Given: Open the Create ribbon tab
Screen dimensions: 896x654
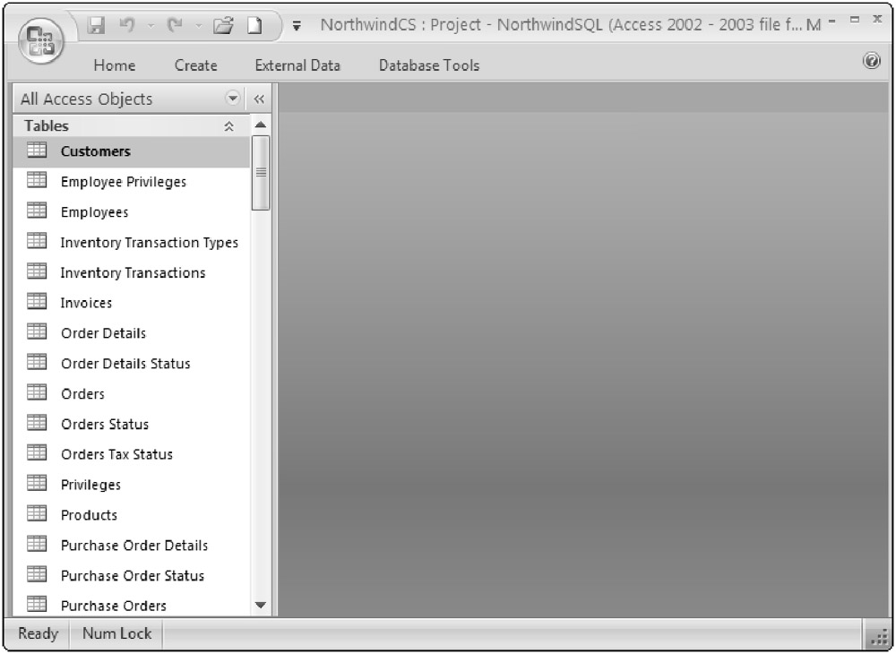Looking at the screenshot, I should coord(195,65).
